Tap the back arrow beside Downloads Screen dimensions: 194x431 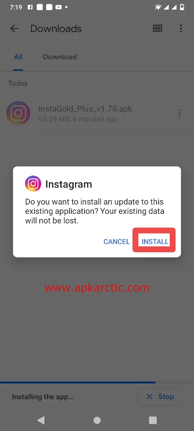[14, 28]
